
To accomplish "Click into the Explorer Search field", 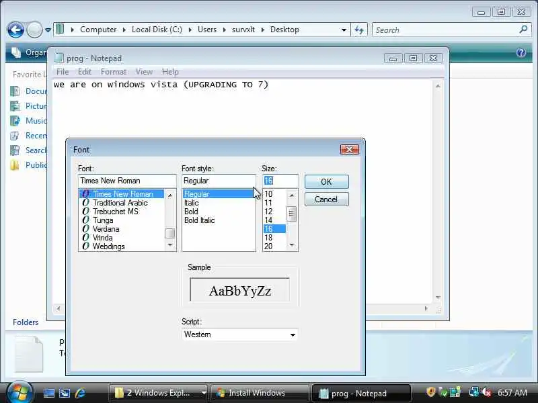I will point(446,30).
